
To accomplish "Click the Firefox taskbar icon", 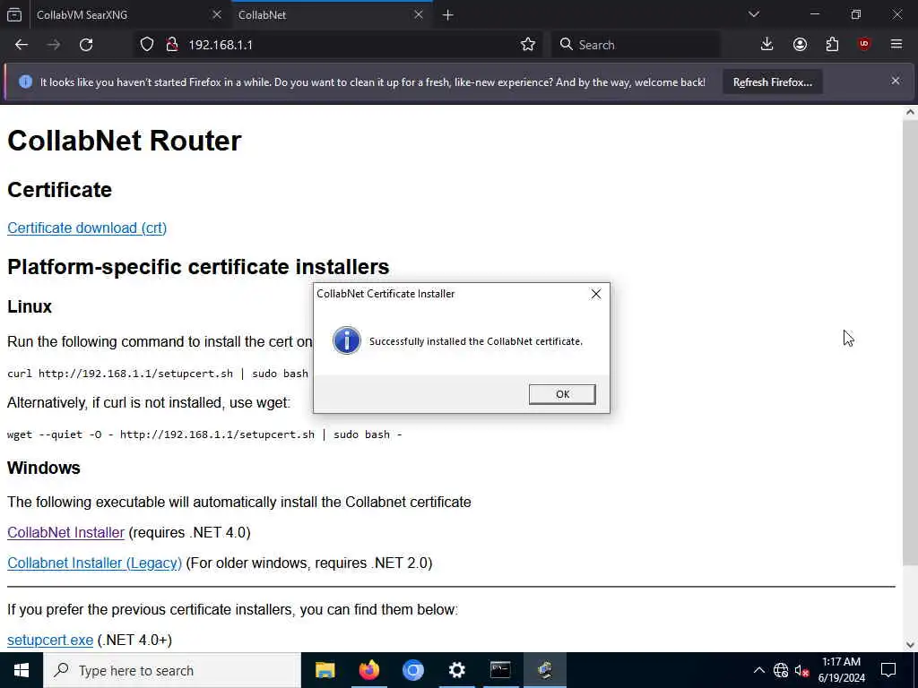I will click(368, 670).
